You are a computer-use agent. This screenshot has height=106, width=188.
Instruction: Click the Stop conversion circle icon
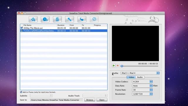click(94, 19)
